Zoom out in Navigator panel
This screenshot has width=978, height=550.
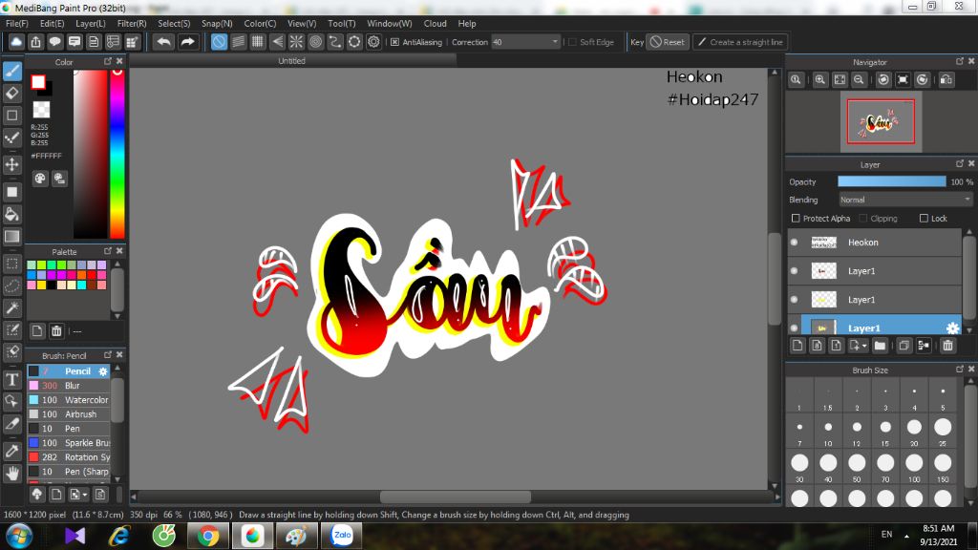click(x=859, y=80)
